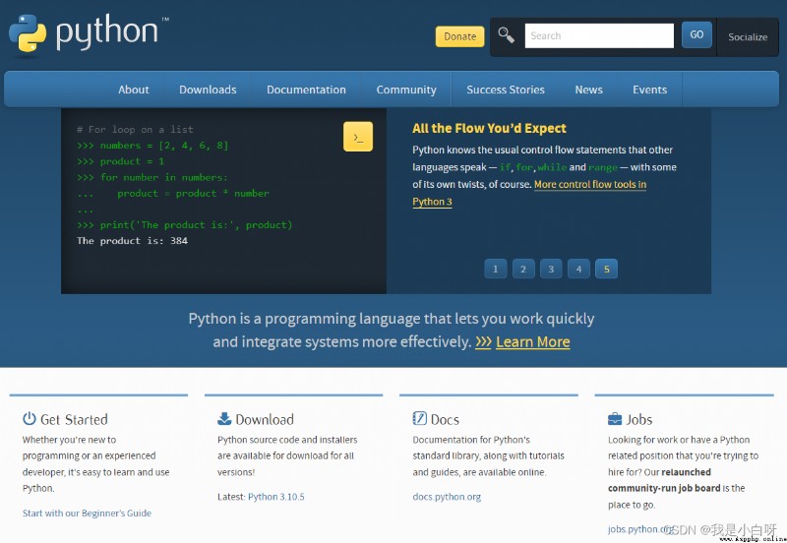Launch the interactive shell icon

358,137
